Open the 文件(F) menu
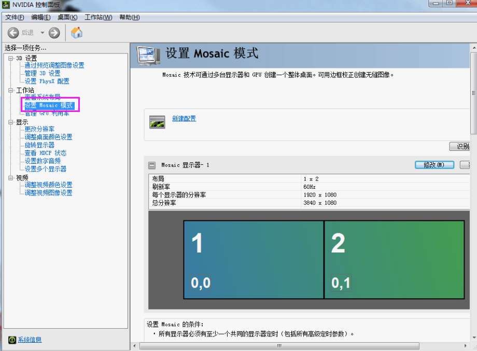 click(x=15, y=17)
